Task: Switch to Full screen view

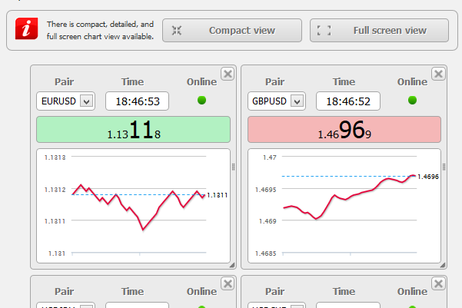Action: point(379,30)
